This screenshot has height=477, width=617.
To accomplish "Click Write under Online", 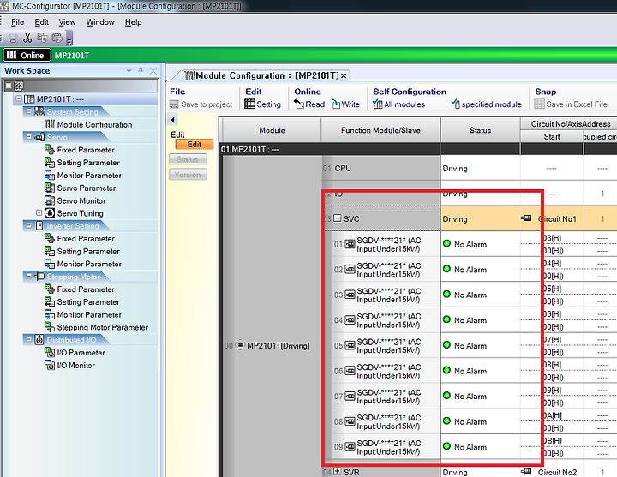I will tap(346, 104).
